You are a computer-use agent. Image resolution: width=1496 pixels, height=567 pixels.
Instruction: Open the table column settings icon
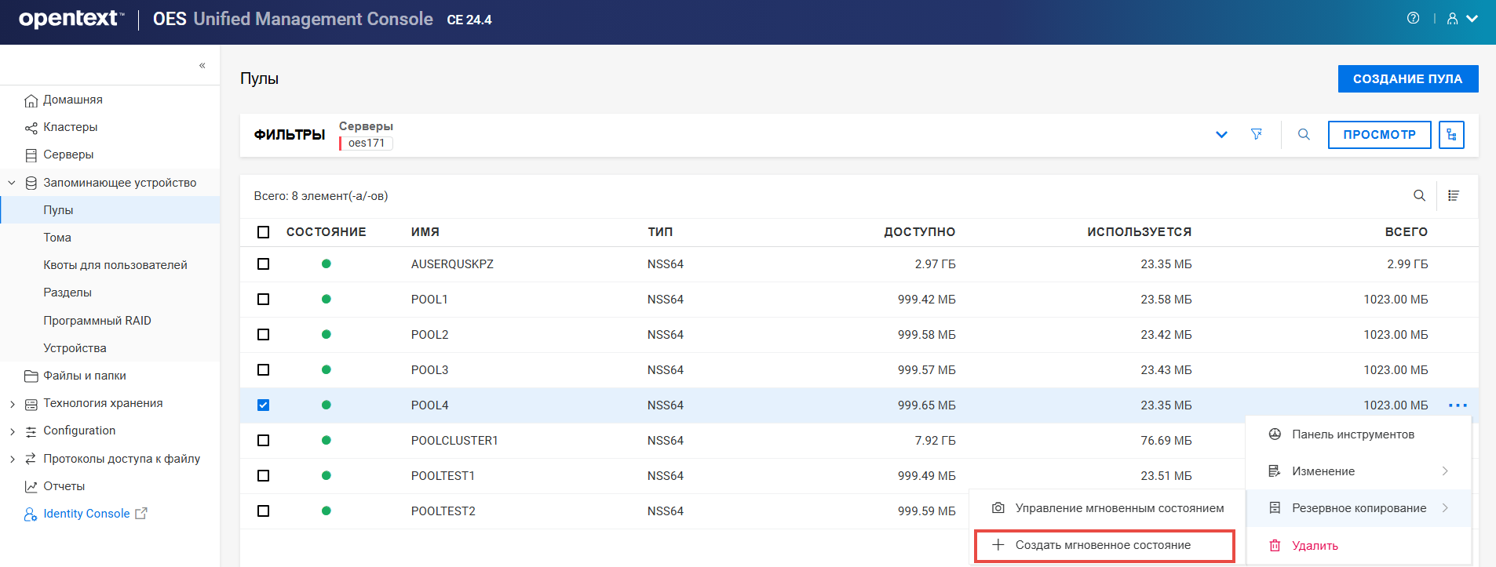pos(1454,196)
